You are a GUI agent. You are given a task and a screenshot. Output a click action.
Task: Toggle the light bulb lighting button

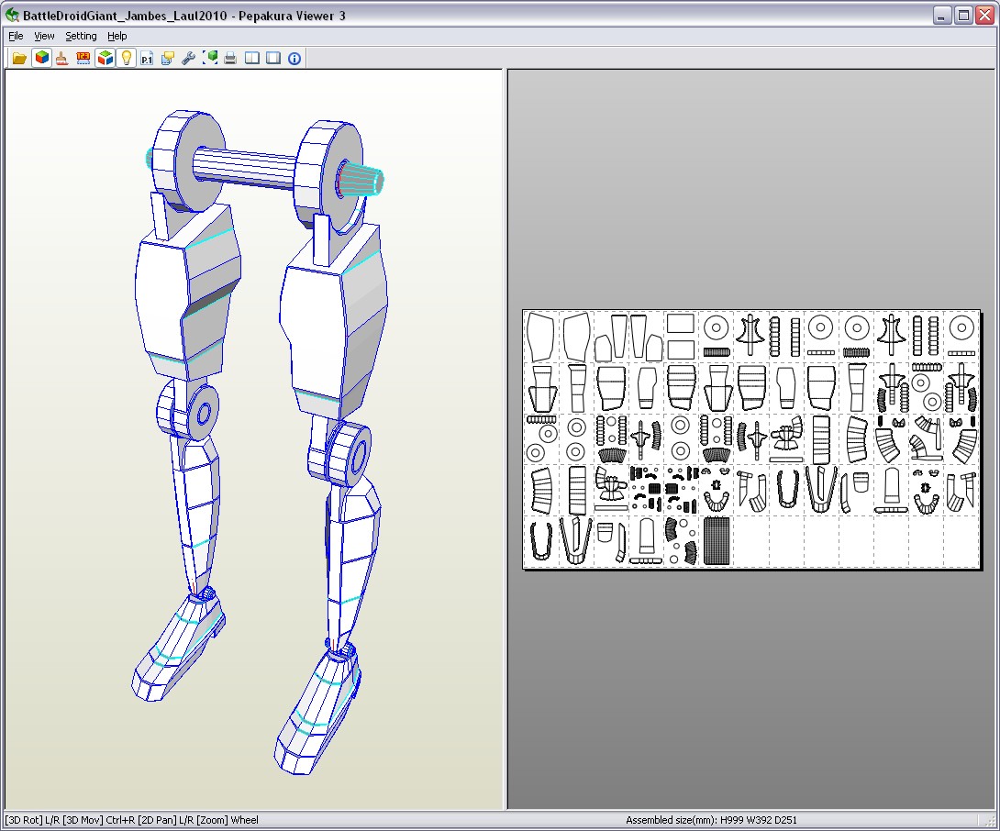coord(127,58)
